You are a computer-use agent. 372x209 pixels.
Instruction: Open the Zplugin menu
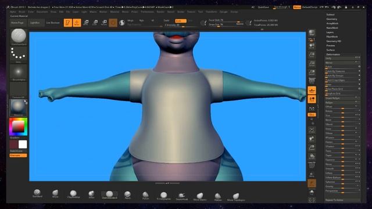click(x=223, y=12)
